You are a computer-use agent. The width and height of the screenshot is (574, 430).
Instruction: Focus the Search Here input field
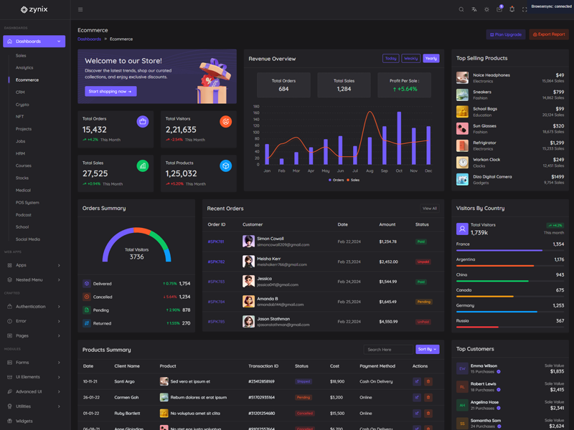coord(388,350)
